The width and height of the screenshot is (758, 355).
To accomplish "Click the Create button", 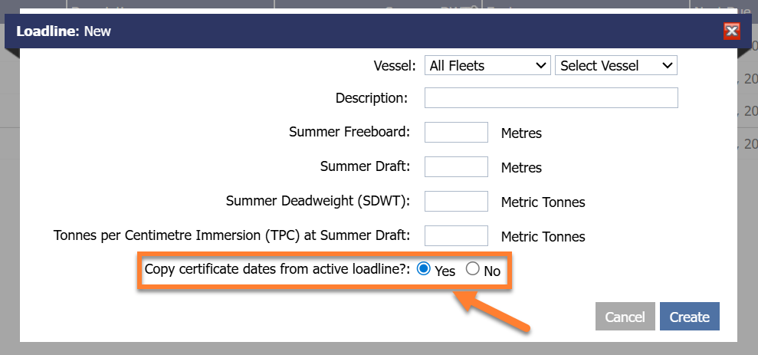I will click(689, 317).
